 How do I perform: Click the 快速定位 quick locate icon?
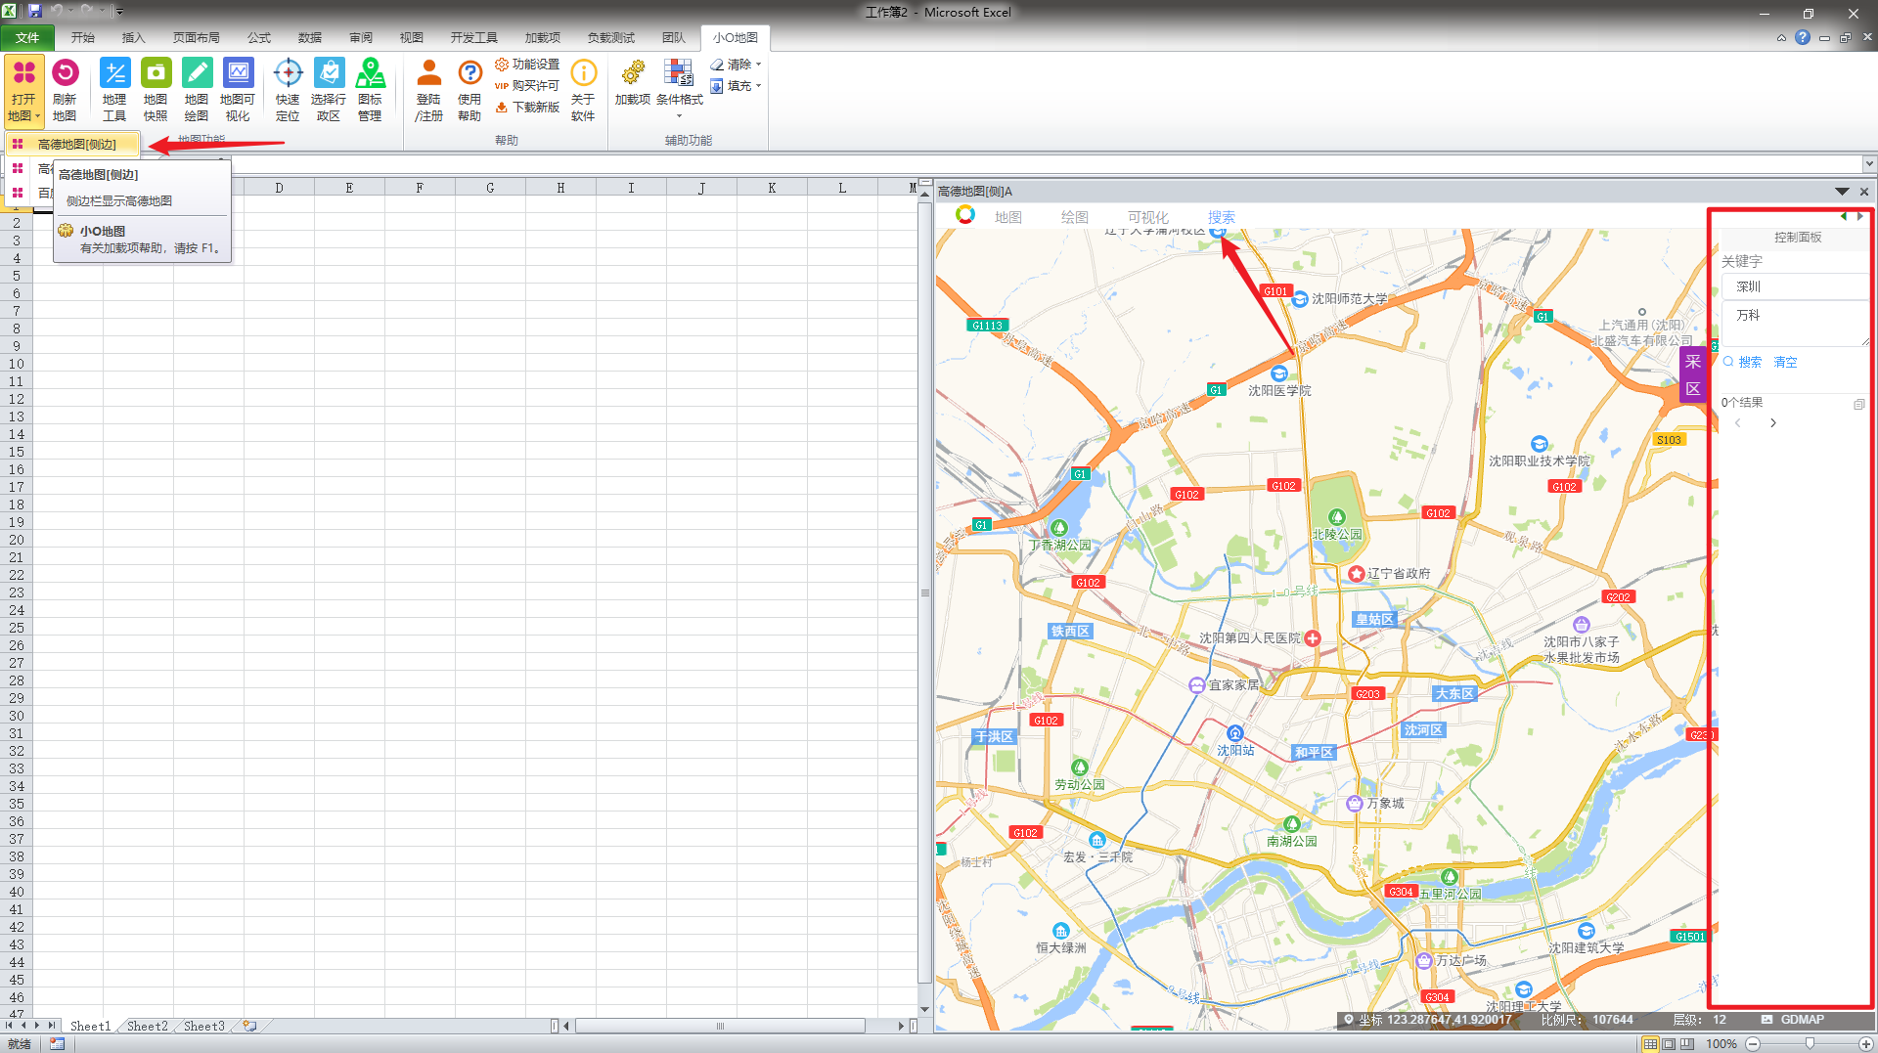point(288,90)
